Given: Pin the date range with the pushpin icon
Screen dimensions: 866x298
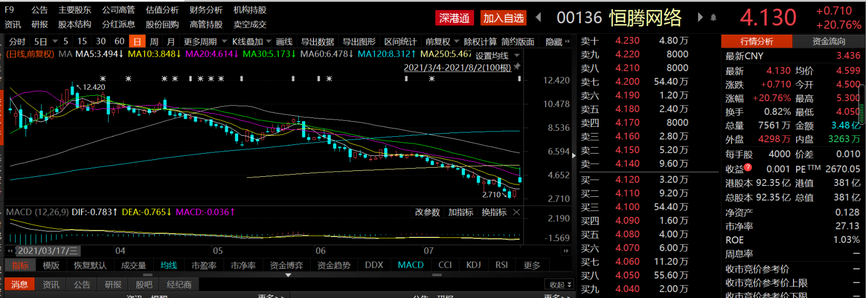Looking at the screenshot, I should coord(517,67).
